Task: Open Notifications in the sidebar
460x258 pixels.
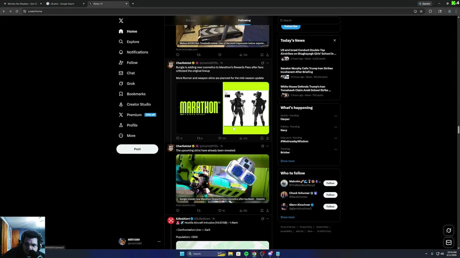Action: (x=133, y=52)
